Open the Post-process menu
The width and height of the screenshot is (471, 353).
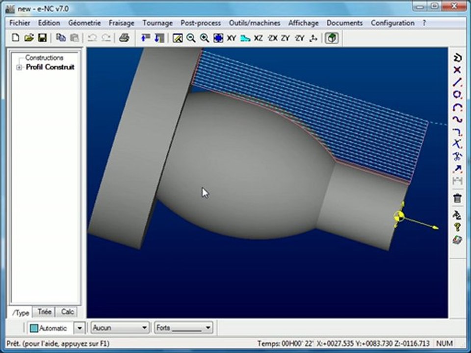click(201, 23)
